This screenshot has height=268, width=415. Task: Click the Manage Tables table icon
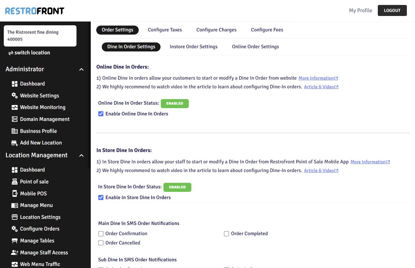point(15,241)
